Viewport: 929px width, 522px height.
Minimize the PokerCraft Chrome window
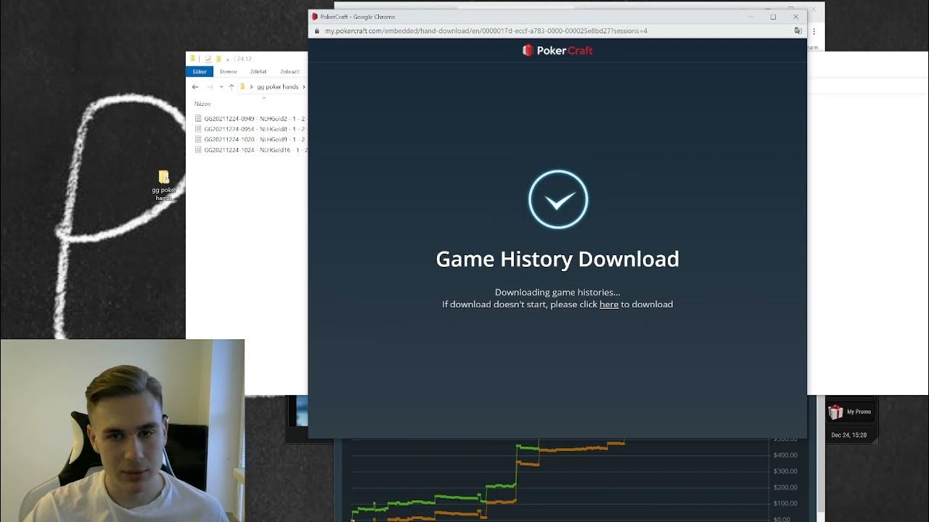(750, 17)
